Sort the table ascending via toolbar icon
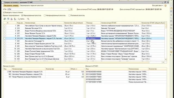Viewport: 174px width, 98px height. tap(11, 19)
